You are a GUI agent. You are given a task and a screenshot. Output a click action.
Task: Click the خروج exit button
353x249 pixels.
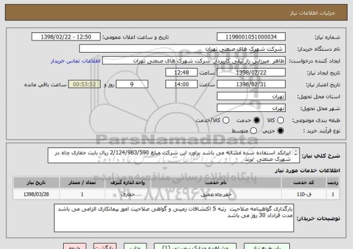75,247
